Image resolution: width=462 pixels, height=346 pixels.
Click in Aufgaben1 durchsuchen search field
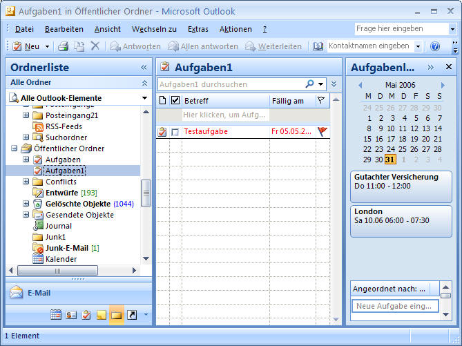click(231, 84)
